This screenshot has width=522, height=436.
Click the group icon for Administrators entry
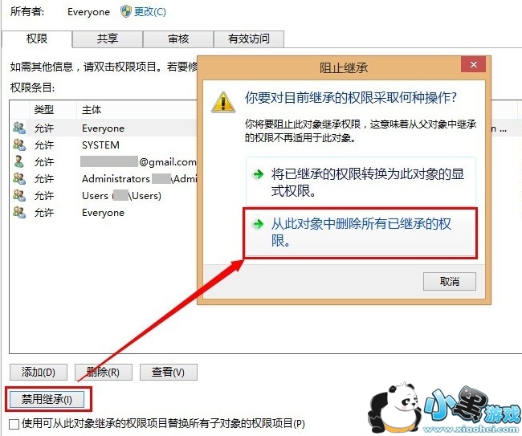click(x=19, y=178)
